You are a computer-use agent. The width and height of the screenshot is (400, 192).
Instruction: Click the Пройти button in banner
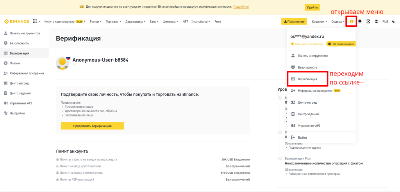[312, 7]
